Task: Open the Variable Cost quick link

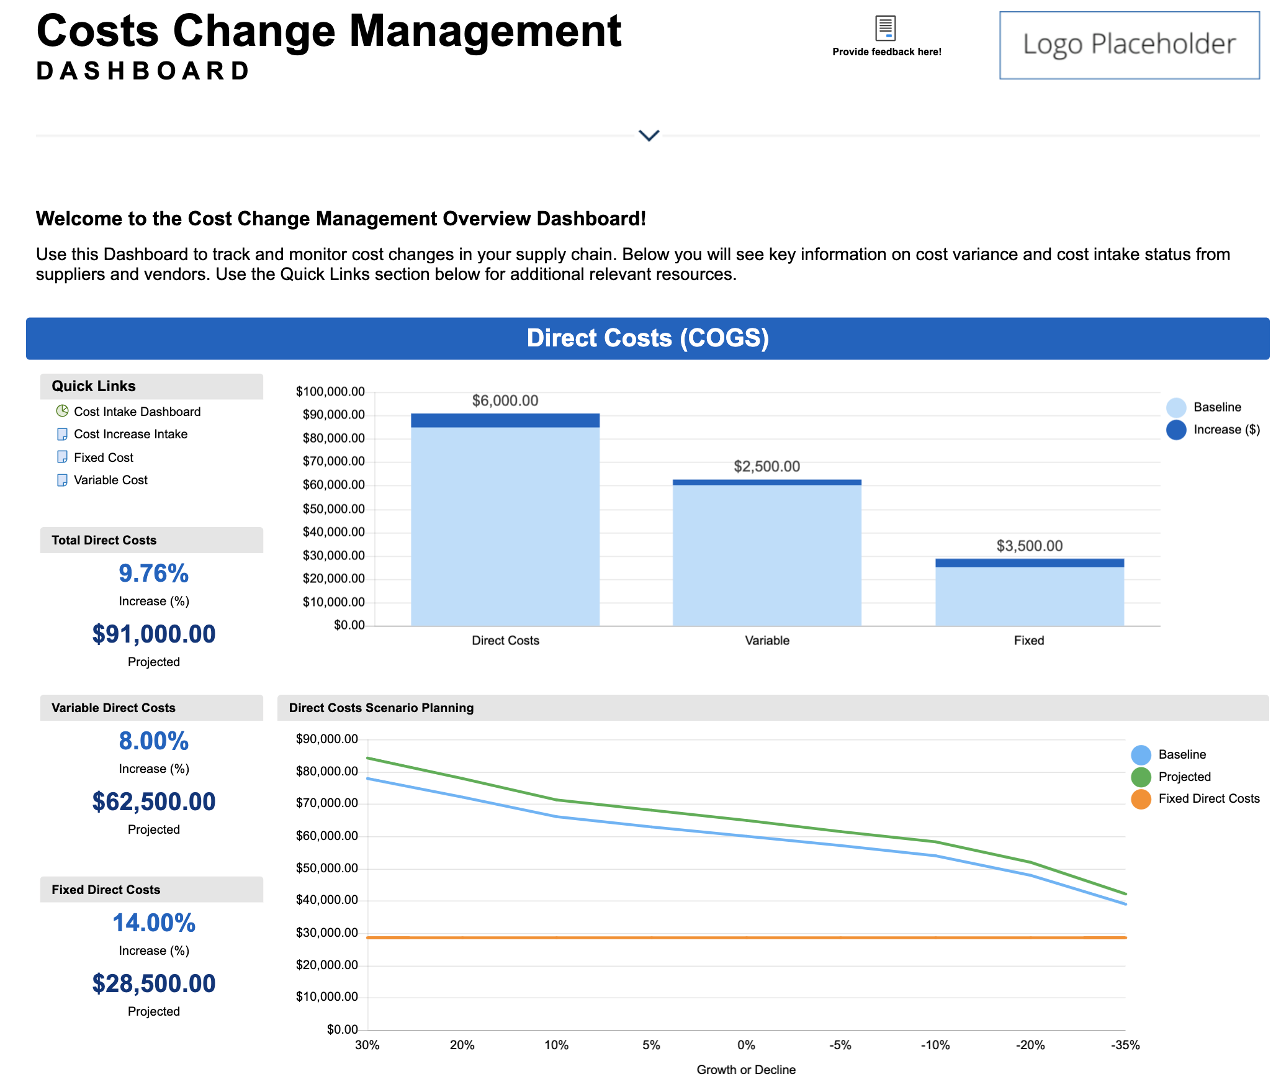Action: 110,480
